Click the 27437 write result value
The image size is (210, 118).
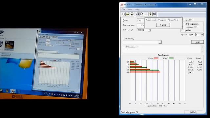(191, 72)
